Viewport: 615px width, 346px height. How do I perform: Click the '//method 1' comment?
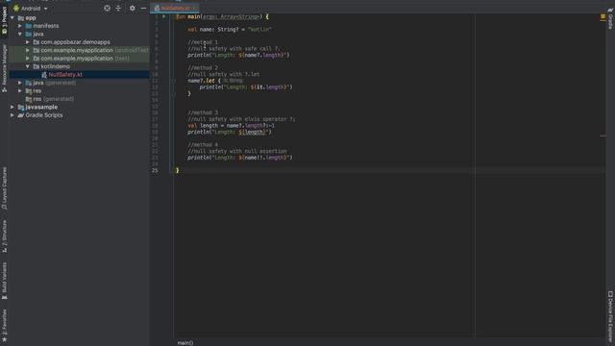(x=203, y=42)
